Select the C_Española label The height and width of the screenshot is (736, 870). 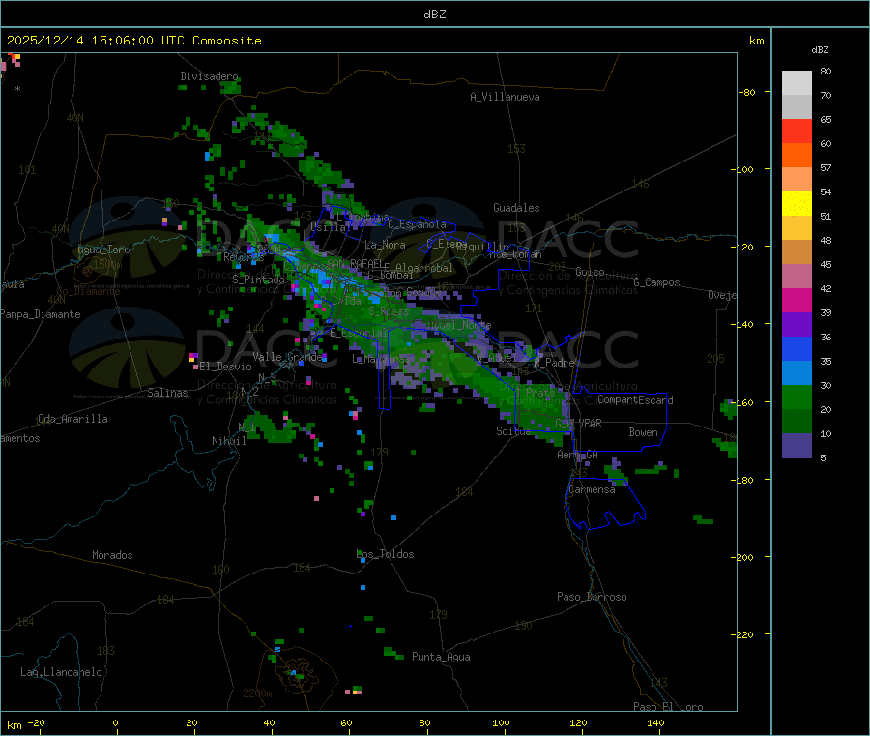(x=417, y=224)
